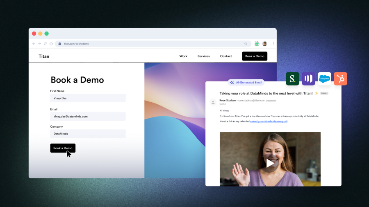
Task: Reload the page with the refresh icon
Action: coord(45,44)
